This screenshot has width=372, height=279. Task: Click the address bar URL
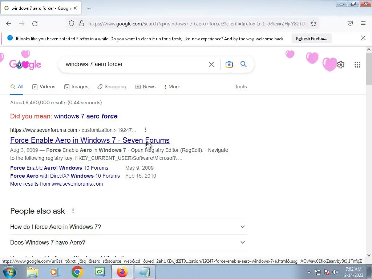coord(197,24)
